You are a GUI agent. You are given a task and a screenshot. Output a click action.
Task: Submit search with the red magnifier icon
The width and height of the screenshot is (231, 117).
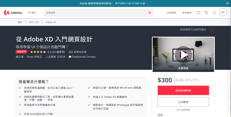point(150,13)
